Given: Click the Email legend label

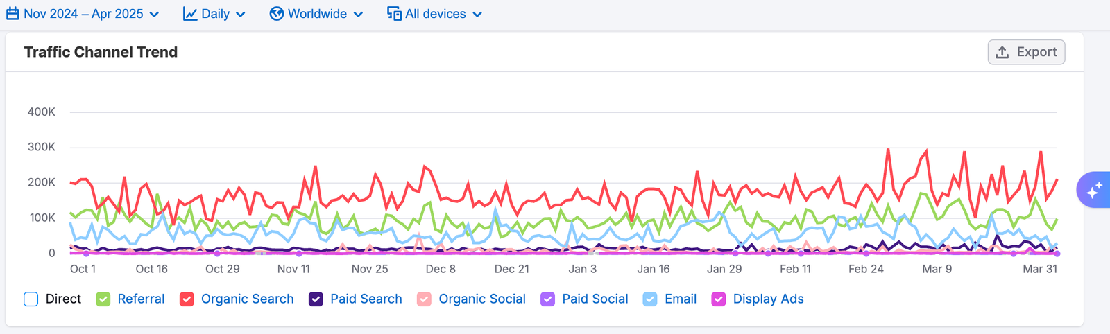Looking at the screenshot, I should pyautogui.click(x=680, y=299).
